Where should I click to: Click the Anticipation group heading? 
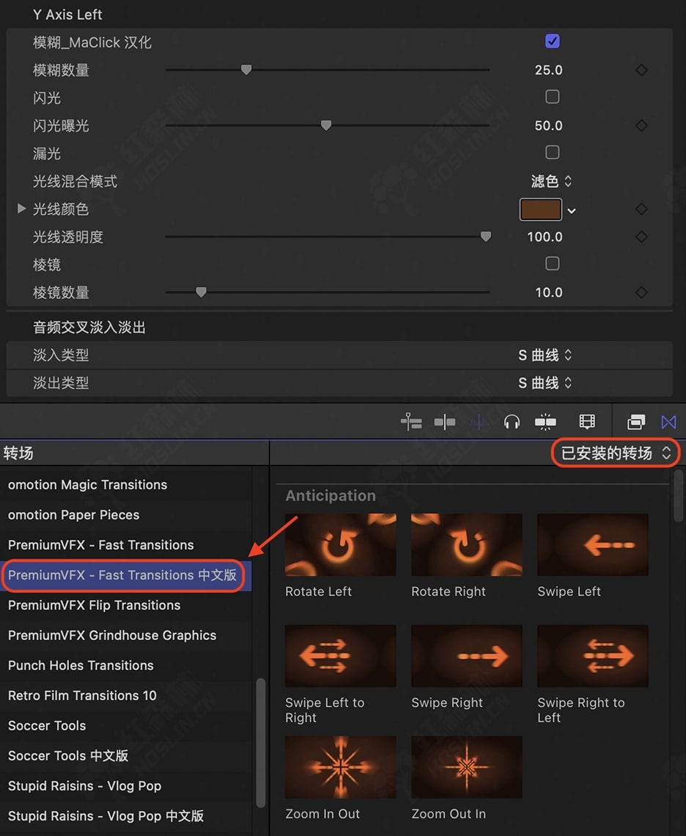(x=331, y=496)
